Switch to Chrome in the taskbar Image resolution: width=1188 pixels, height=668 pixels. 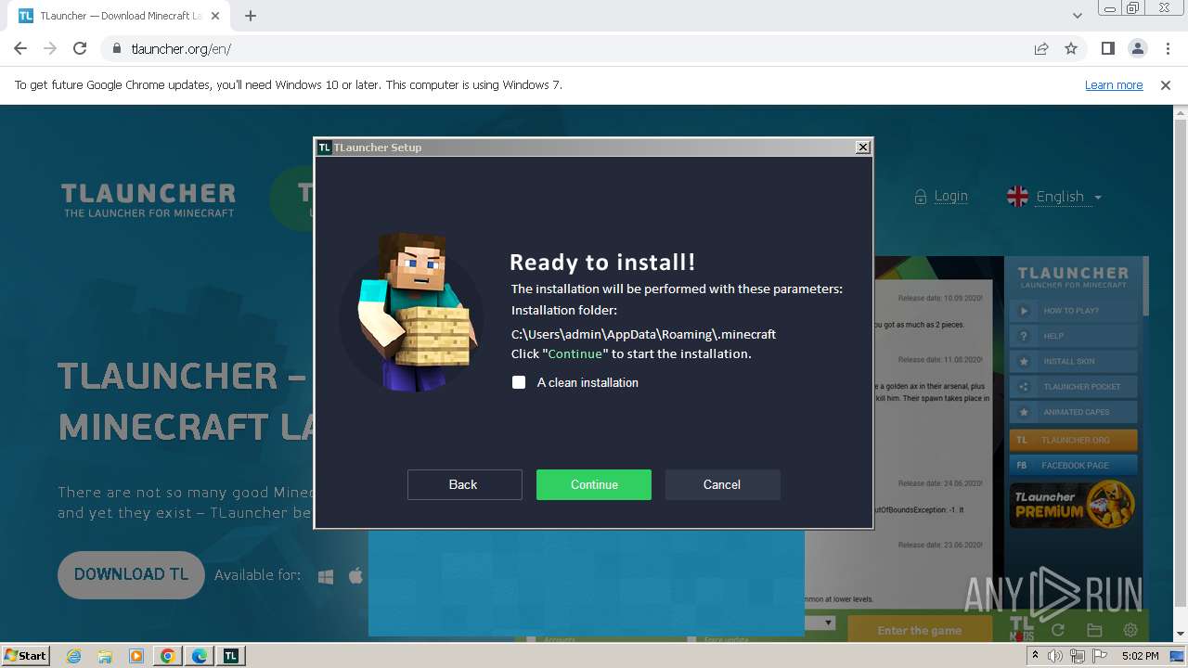point(168,656)
